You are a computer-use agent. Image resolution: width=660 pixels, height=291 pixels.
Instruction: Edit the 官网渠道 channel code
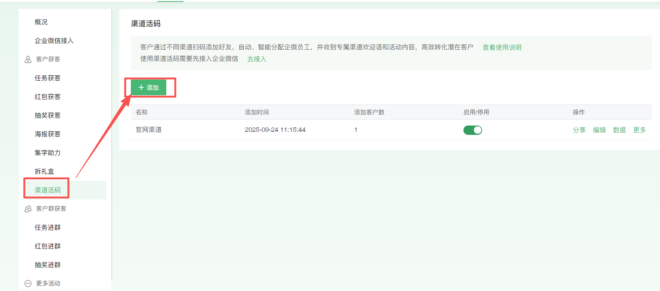pyautogui.click(x=599, y=130)
